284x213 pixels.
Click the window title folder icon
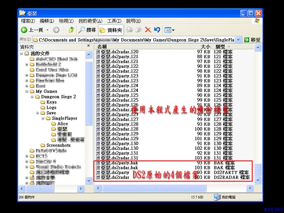coord(22,13)
